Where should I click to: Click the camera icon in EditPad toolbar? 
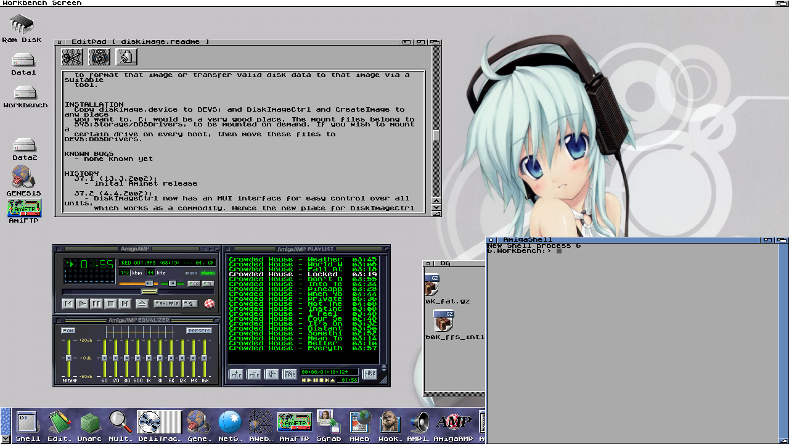99,57
